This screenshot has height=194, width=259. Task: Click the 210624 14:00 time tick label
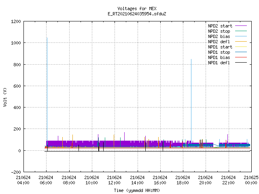click(137, 180)
